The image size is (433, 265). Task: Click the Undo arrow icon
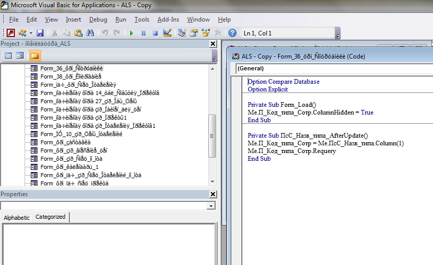pyautogui.click(x=105, y=33)
